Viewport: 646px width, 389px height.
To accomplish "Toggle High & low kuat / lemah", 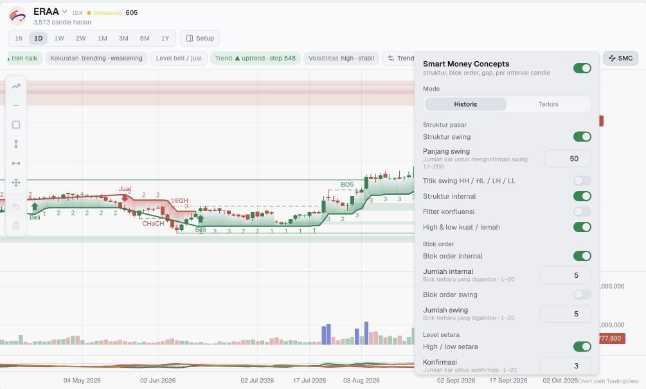I will pos(582,227).
